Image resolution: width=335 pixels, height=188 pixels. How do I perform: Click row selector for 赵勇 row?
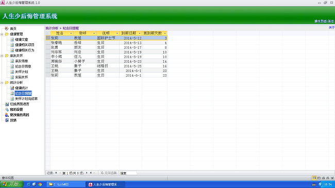click(x=48, y=47)
